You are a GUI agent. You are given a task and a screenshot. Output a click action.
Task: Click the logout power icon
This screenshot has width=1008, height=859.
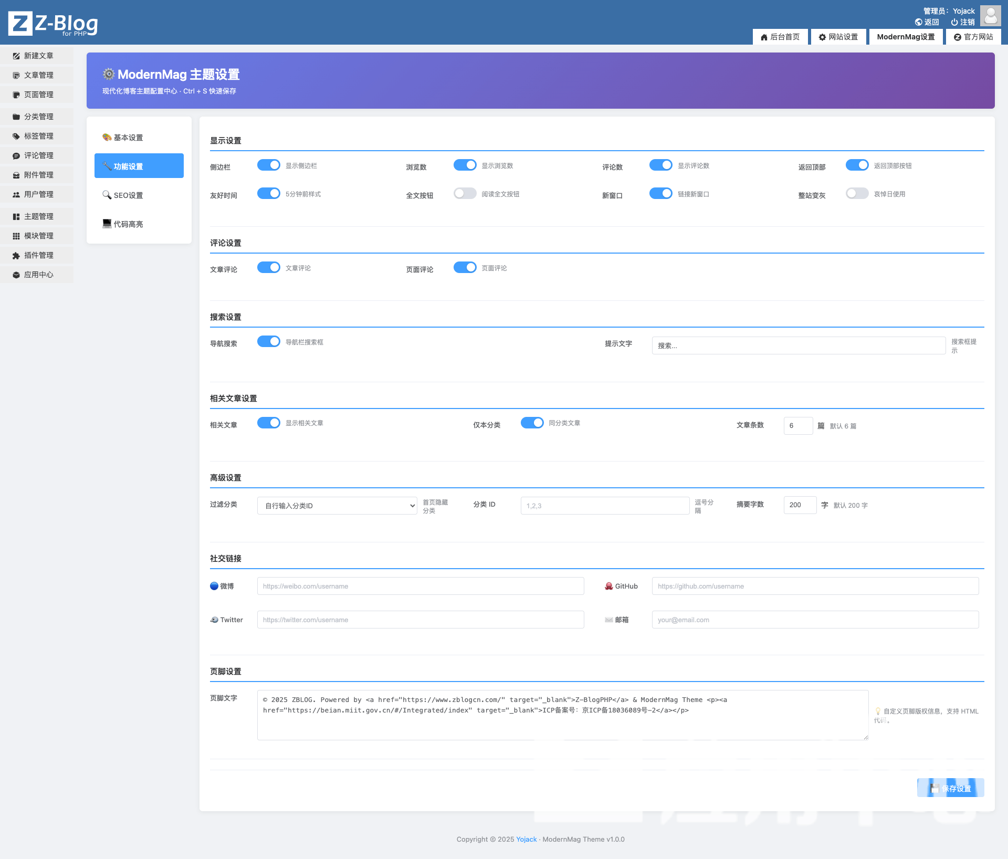(954, 22)
